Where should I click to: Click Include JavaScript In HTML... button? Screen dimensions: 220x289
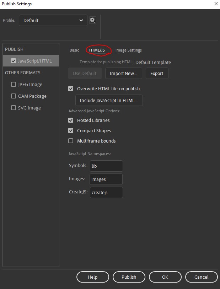click(109, 101)
